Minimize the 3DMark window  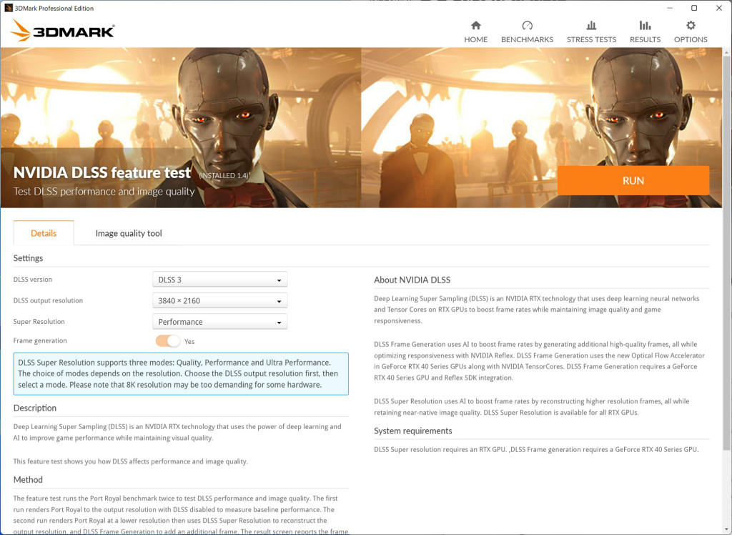(670, 8)
